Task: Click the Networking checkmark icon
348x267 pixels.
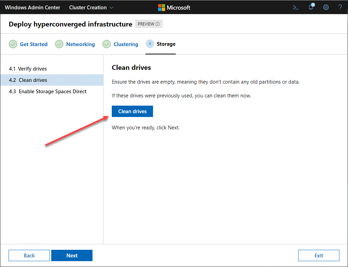Action: coord(59,44)
